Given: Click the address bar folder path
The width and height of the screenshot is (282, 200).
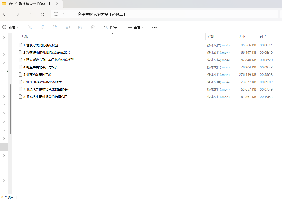Looking at the screenshot, I should pos(102,14).
